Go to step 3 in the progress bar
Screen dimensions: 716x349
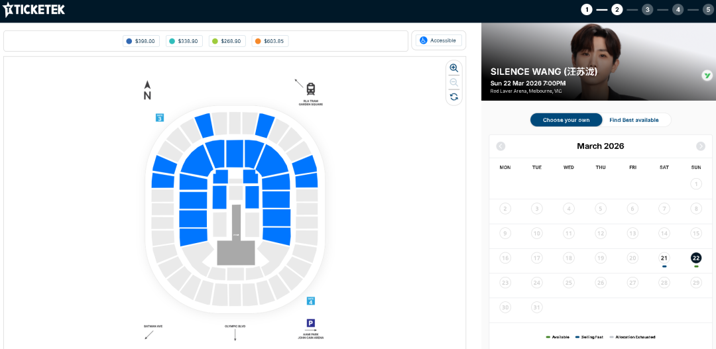coord(647,9)
